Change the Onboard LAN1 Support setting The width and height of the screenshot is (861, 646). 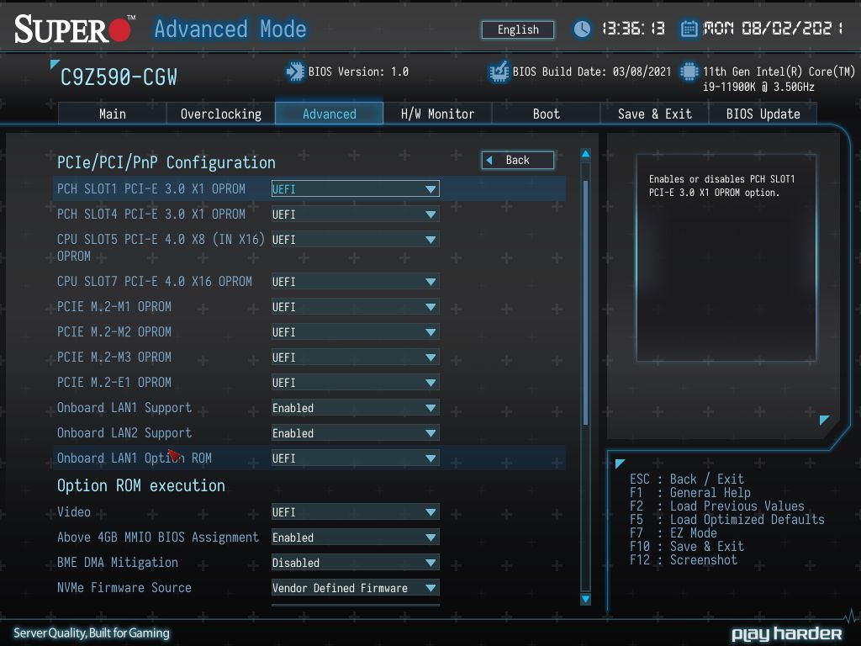(356, 408)
